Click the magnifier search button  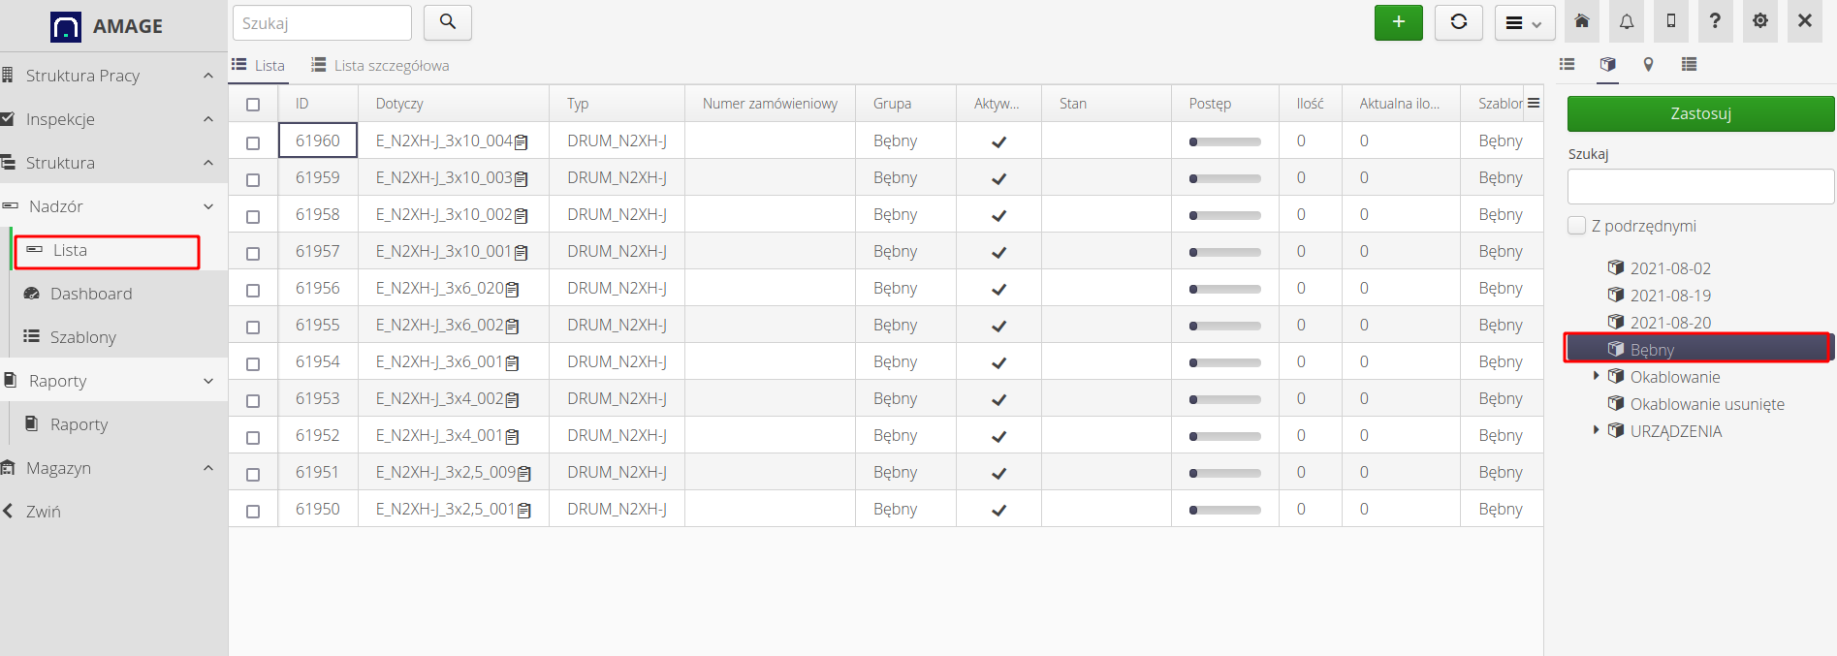(448, 22)
